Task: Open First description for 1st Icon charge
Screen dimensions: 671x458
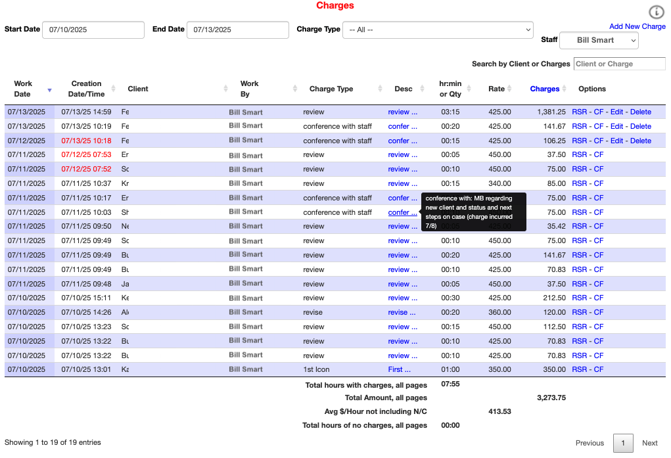Action: tap(400, 369)
